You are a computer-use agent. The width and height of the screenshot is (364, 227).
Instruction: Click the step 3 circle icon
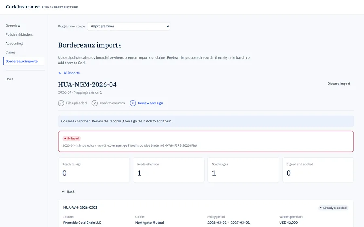coord(133,103)
